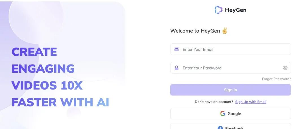
Task: Focus the Enter Your Email field
Action: [234, 49]
